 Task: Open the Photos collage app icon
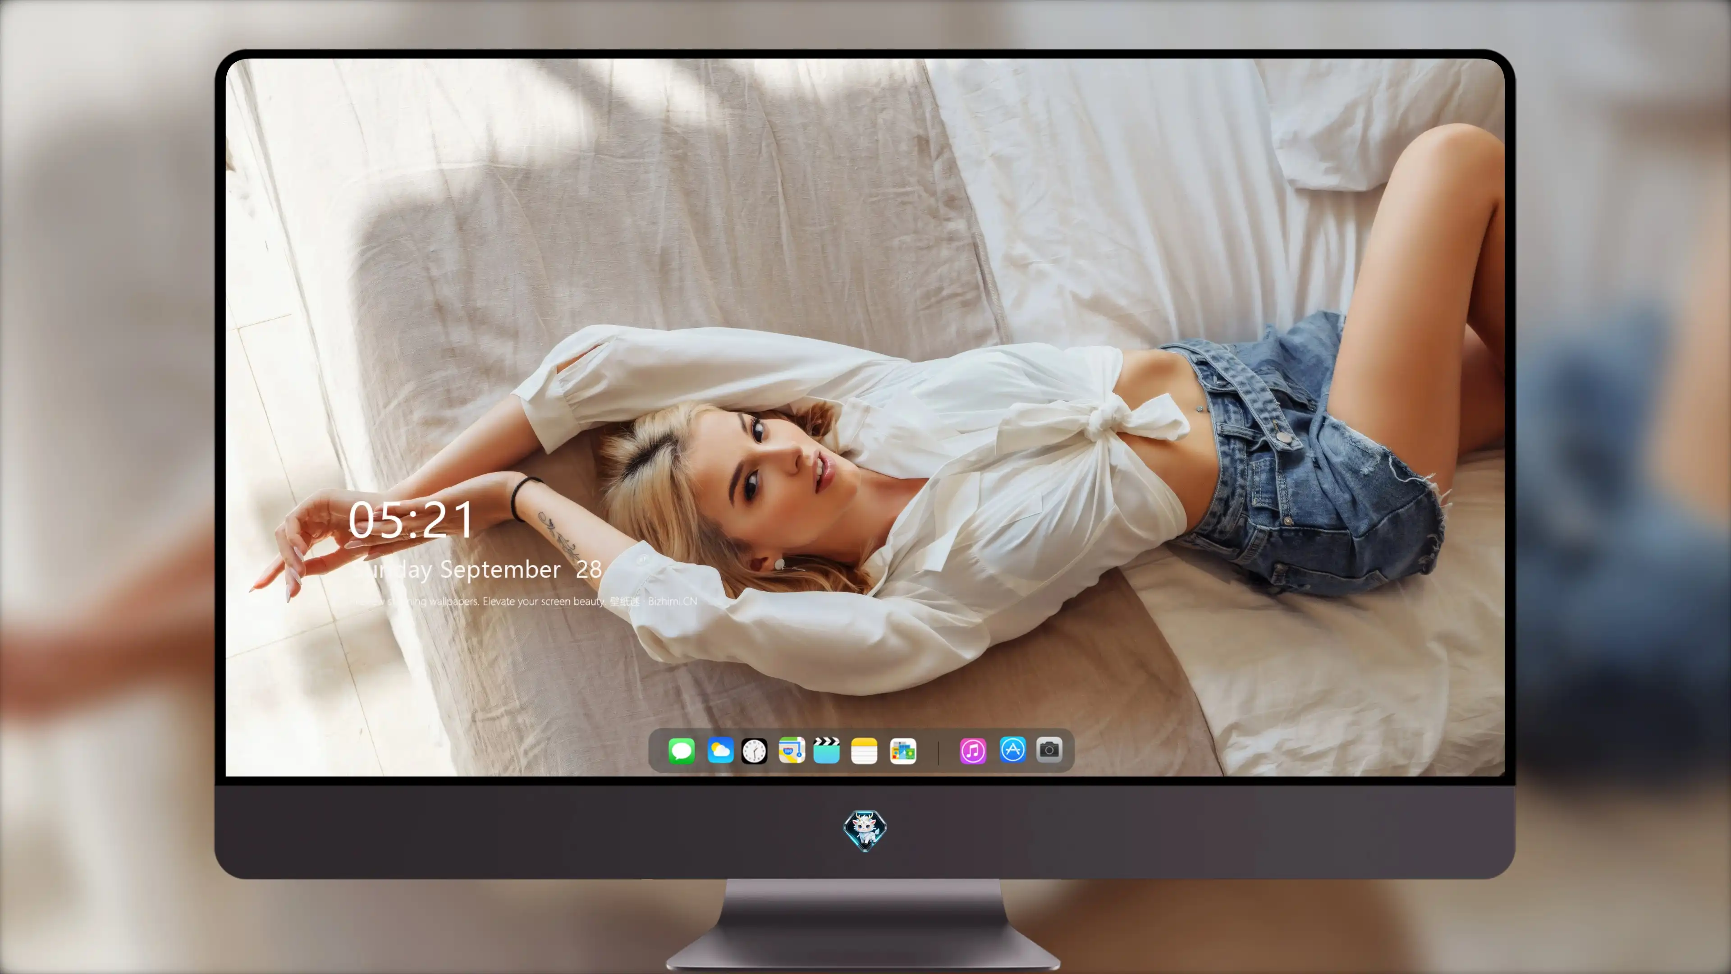pyautogui.click(x=902, y=751)
